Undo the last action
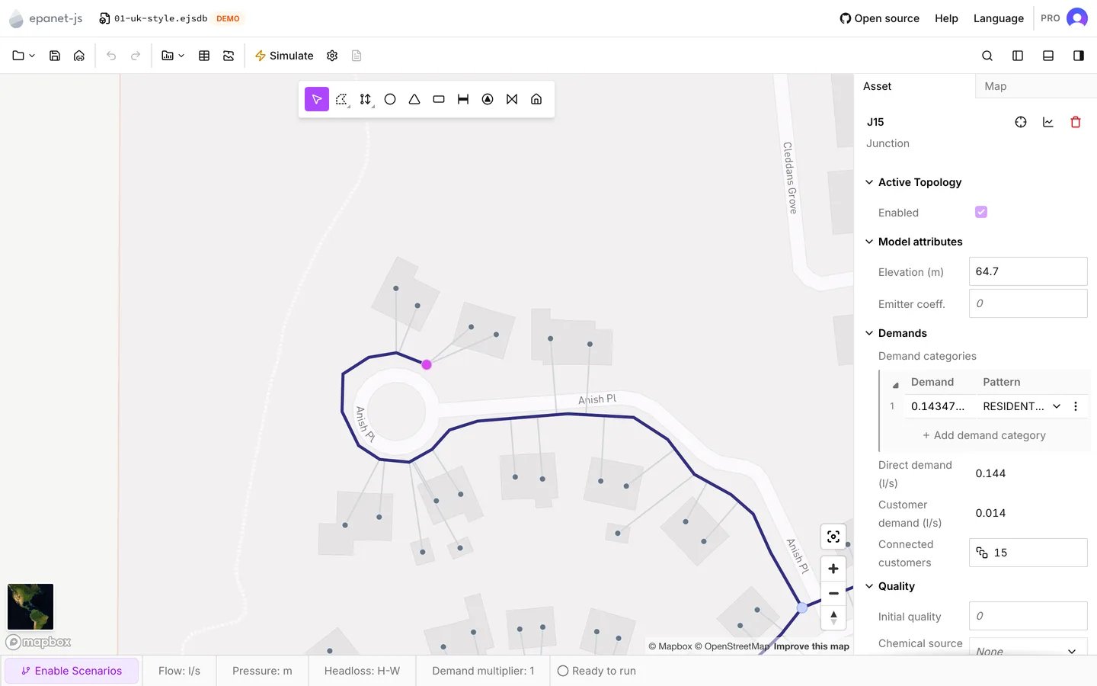 [x=111, y=56]
